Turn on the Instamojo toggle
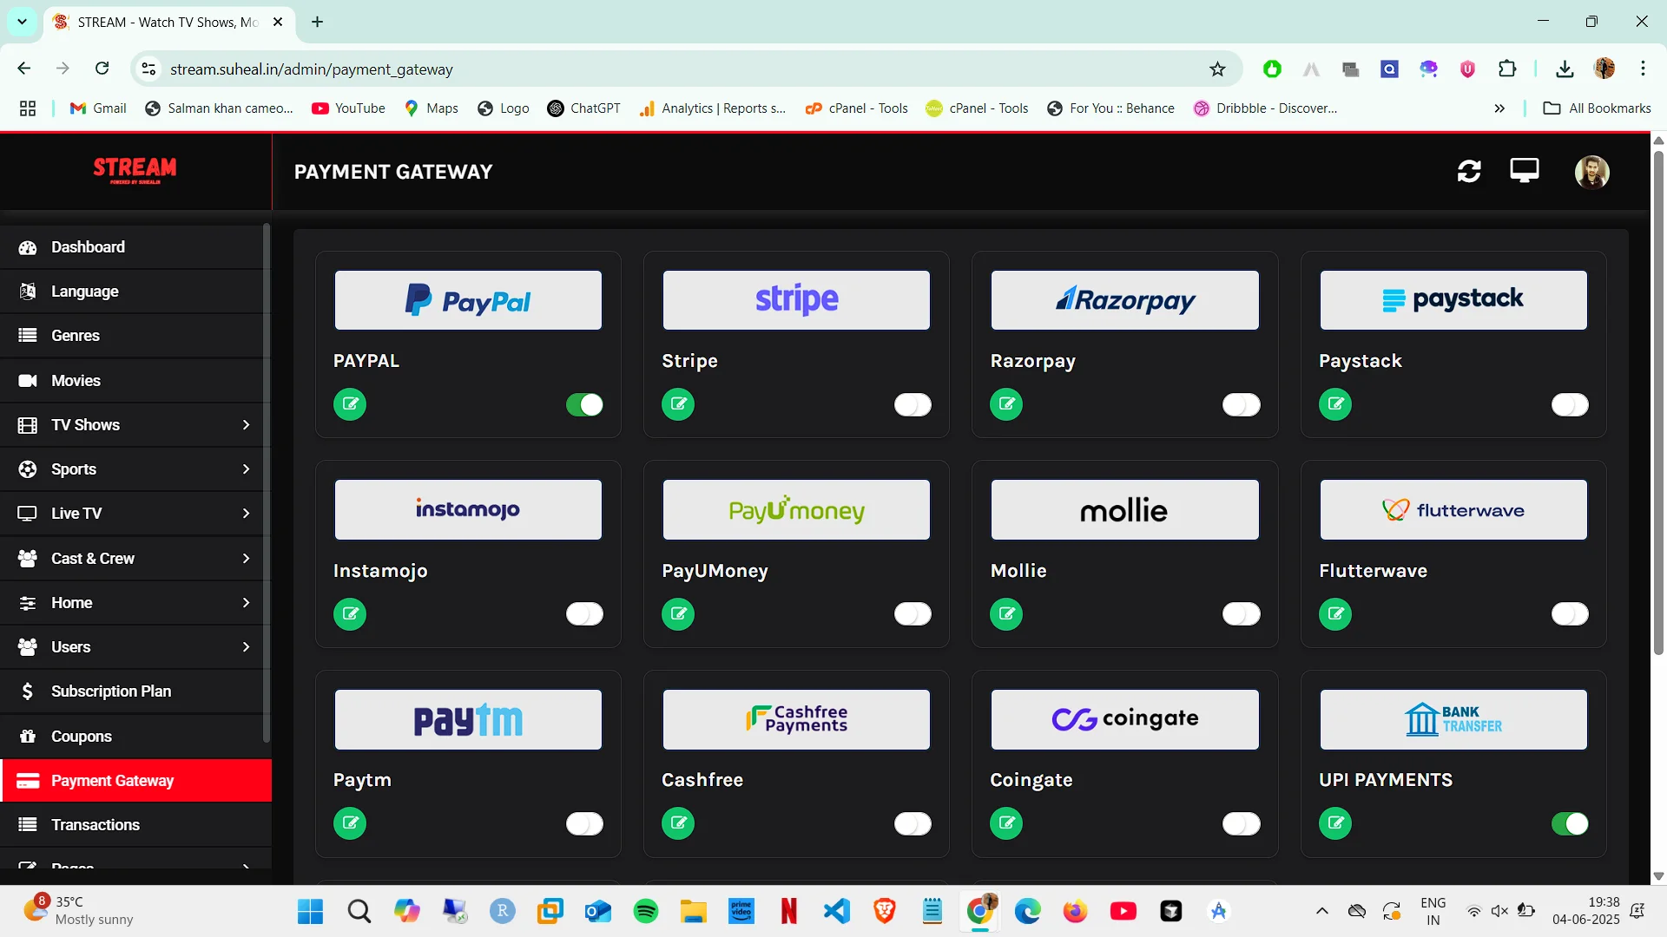The height and width of the screenshot is (937, 1667). pyautogui.click(x=584, y=614)
